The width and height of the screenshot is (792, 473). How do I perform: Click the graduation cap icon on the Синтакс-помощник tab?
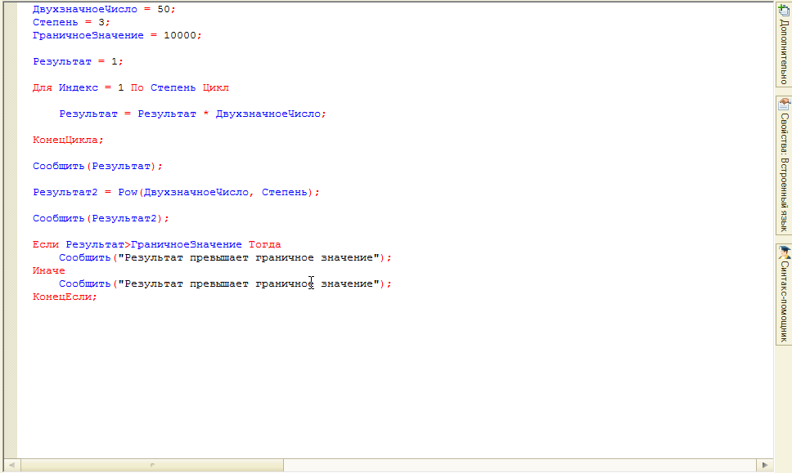(x=784, y=252)
